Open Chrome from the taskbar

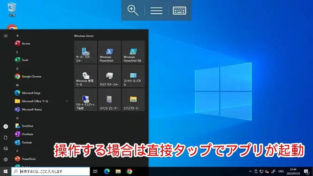click(x=130, y=171)
